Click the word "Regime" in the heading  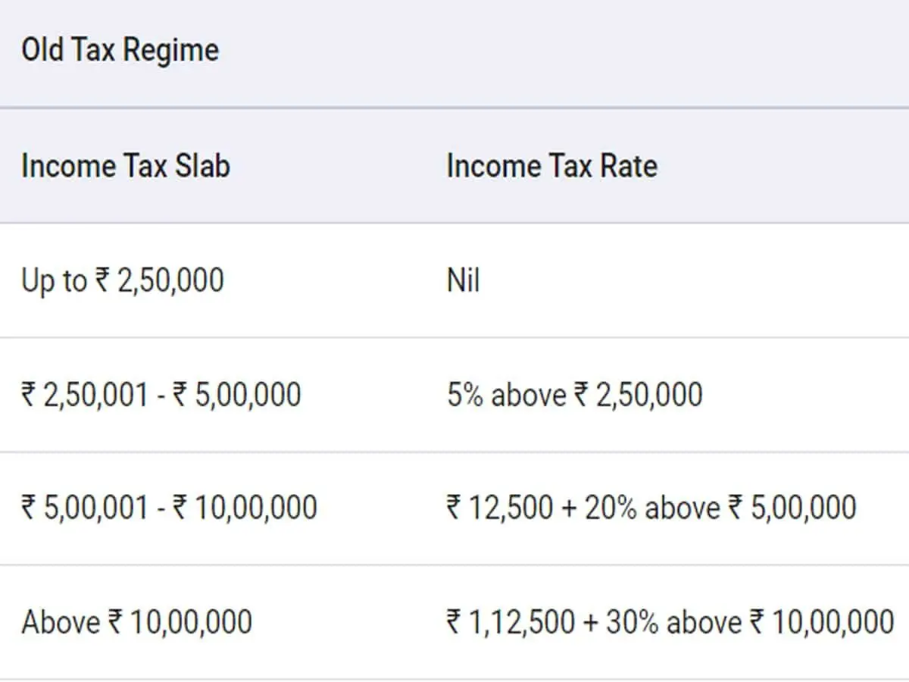click(170, 51)
